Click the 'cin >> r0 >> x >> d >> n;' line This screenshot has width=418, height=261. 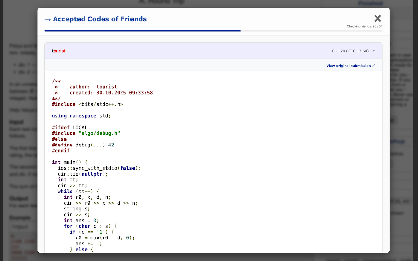click(x=101, y=203)
